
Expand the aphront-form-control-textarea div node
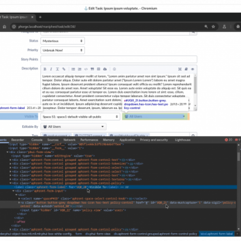(11, 179)
